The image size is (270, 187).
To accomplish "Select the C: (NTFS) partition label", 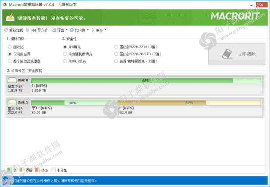I will pos(44,108).
